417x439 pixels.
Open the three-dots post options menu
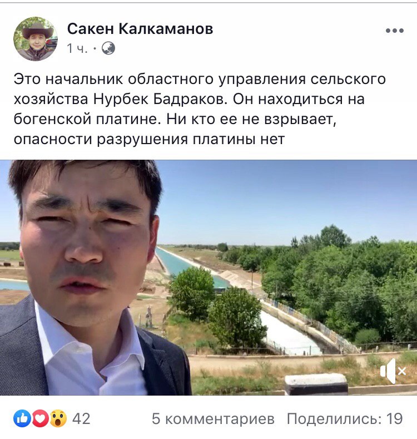[395, 31]
